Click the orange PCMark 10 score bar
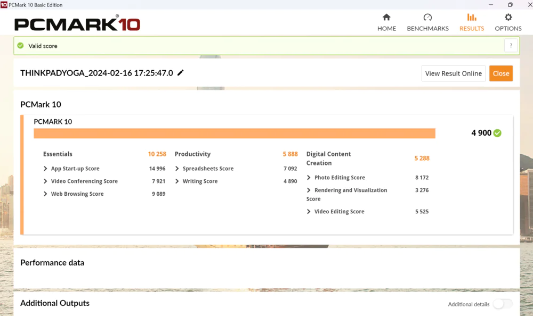This screenshot has width=533, height=316. point(235,134)
